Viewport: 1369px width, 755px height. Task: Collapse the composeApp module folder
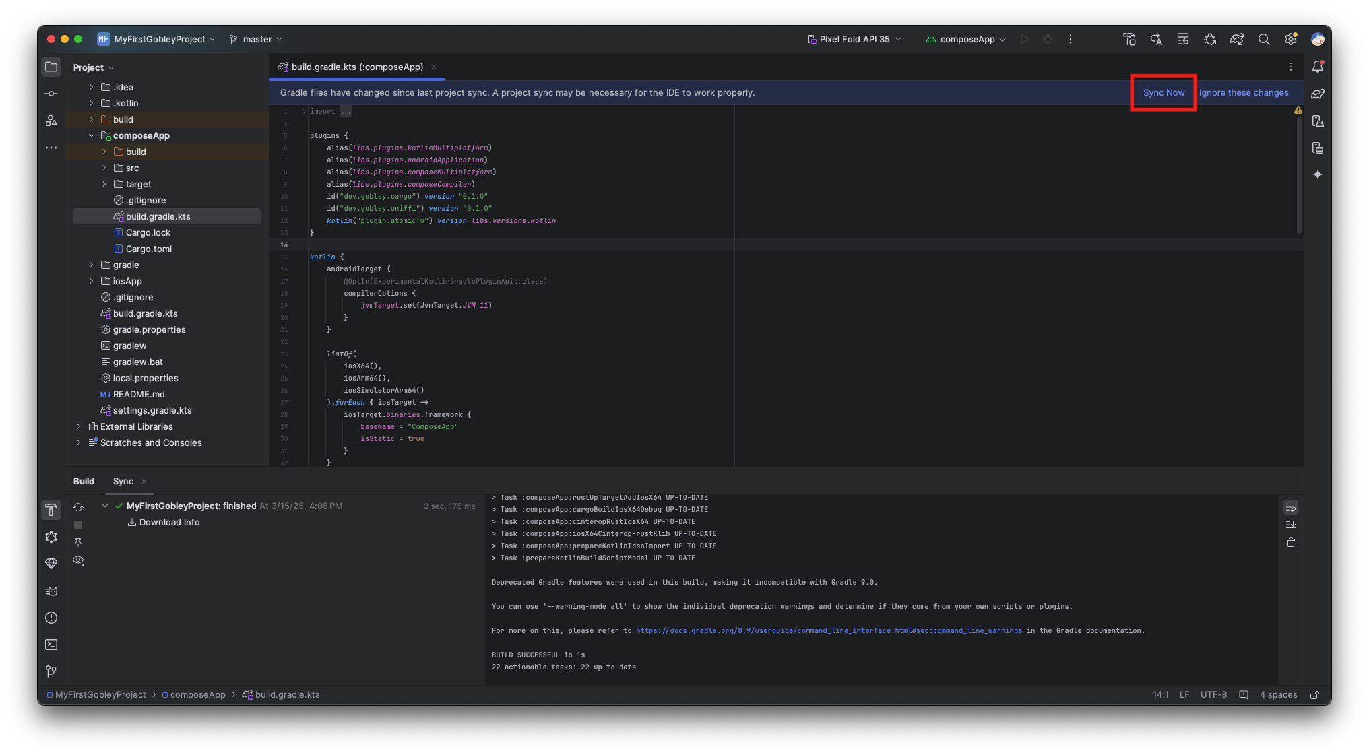(x=92, y=135)
